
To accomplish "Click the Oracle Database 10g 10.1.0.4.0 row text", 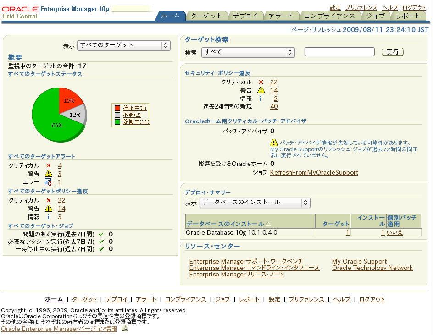I will point(232,232).
